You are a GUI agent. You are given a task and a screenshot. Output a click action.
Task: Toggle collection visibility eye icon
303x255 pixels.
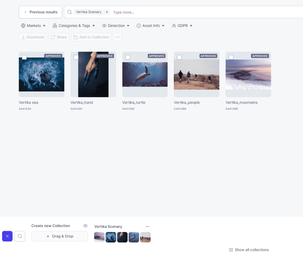[86, 226]
